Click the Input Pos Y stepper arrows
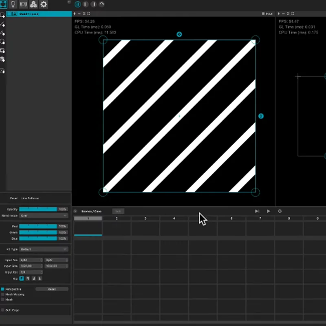Viewport: 326px width, 326px height. [x=67, y=260]
